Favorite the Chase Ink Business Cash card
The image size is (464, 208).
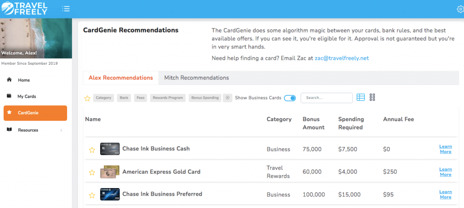click(92, 150)
